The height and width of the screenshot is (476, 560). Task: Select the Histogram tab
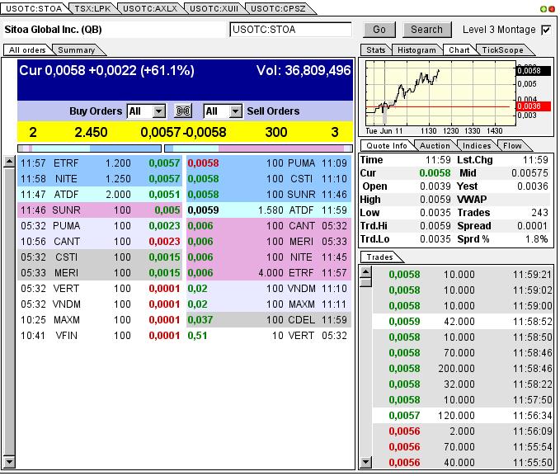click(x=416, y=50)
